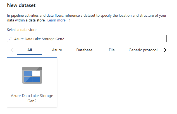Go back in category tabs with left chevron

pyautogui.click(x=12, y=50)
